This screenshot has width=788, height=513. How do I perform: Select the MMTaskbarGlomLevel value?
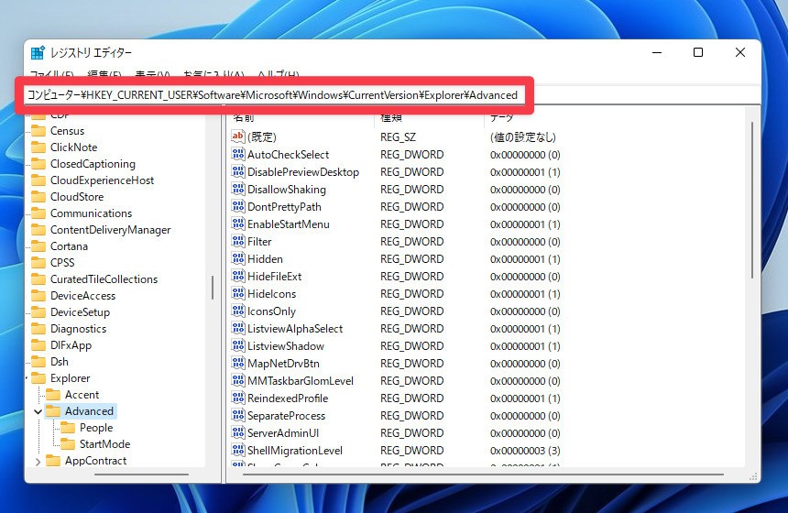point(301,381)
